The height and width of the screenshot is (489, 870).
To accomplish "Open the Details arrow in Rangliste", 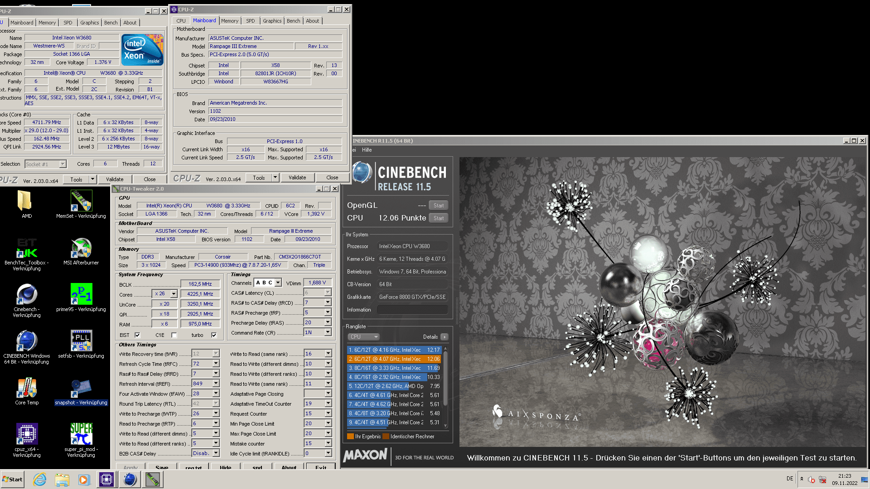I will click(444, 337).
